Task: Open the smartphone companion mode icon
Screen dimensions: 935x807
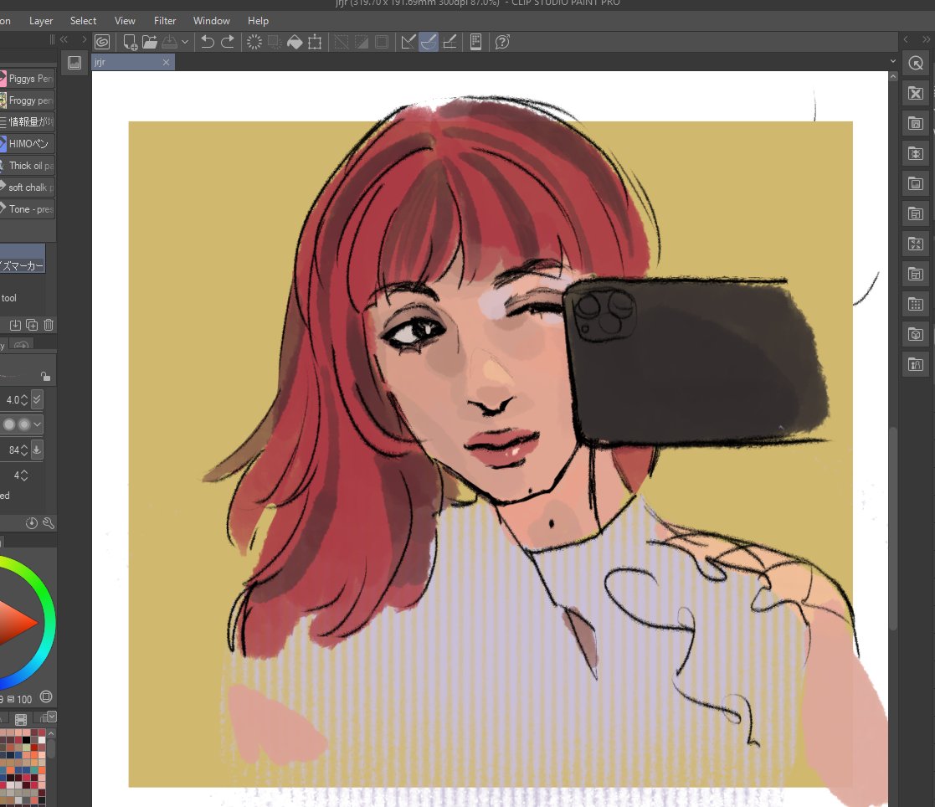Action: pyautogui.click(x=475, y=42)
